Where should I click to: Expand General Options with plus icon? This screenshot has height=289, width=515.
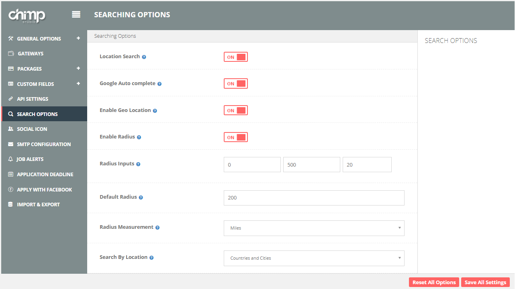pos(78,39)
